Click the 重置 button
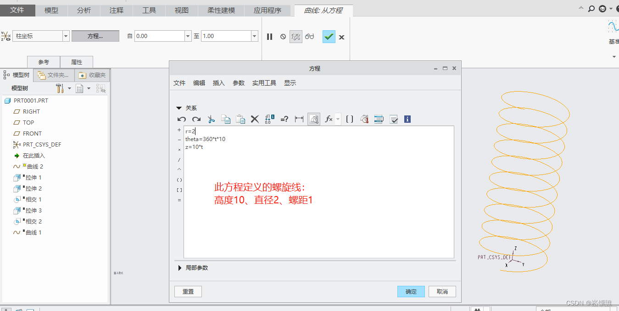The width and height of the screenshot is (619, 311). click(188, 291)
